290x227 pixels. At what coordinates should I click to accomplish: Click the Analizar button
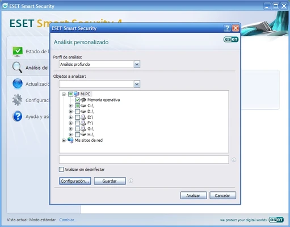pos(194,195)
